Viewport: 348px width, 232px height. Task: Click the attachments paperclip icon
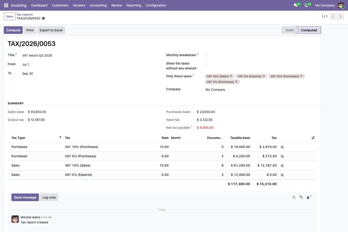click(x=301, y=197)
